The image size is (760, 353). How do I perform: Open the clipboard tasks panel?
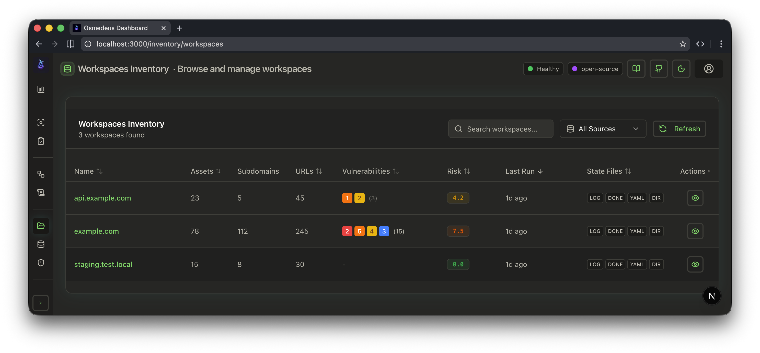pos(41,141)
